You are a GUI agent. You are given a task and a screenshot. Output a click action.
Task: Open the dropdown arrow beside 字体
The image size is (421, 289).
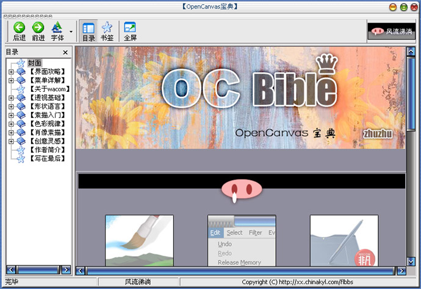point(71,32)
